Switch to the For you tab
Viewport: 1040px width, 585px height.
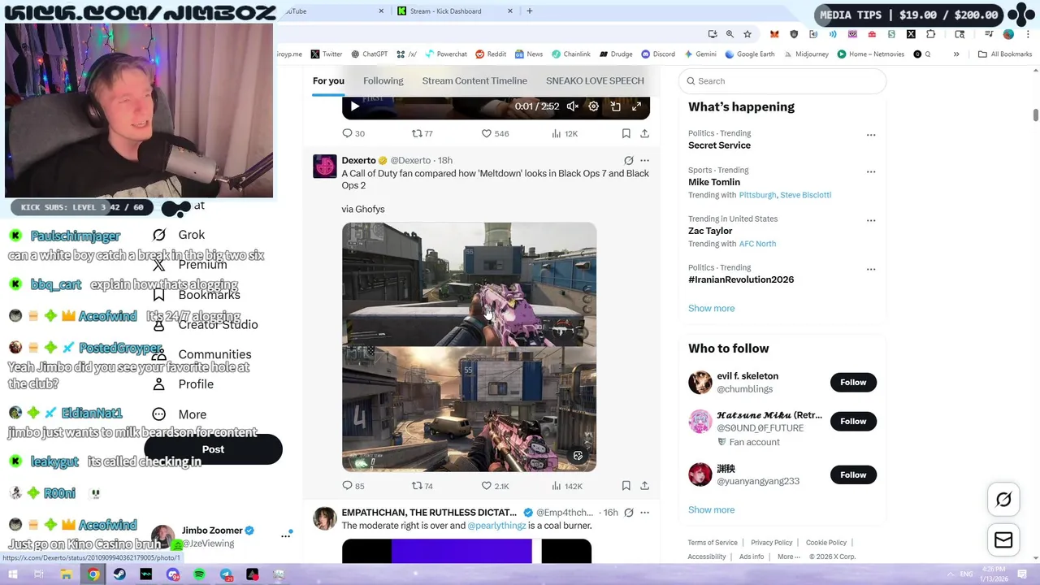click(x=328, y=80)
